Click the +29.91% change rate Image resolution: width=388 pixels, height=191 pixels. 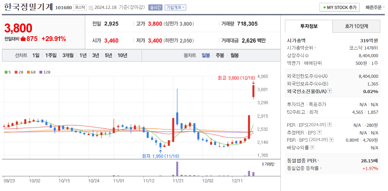click(x=54, y=39)
